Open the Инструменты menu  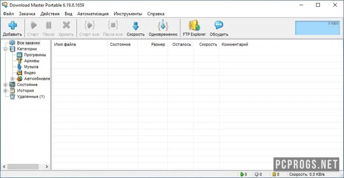(x=128, y=14)
